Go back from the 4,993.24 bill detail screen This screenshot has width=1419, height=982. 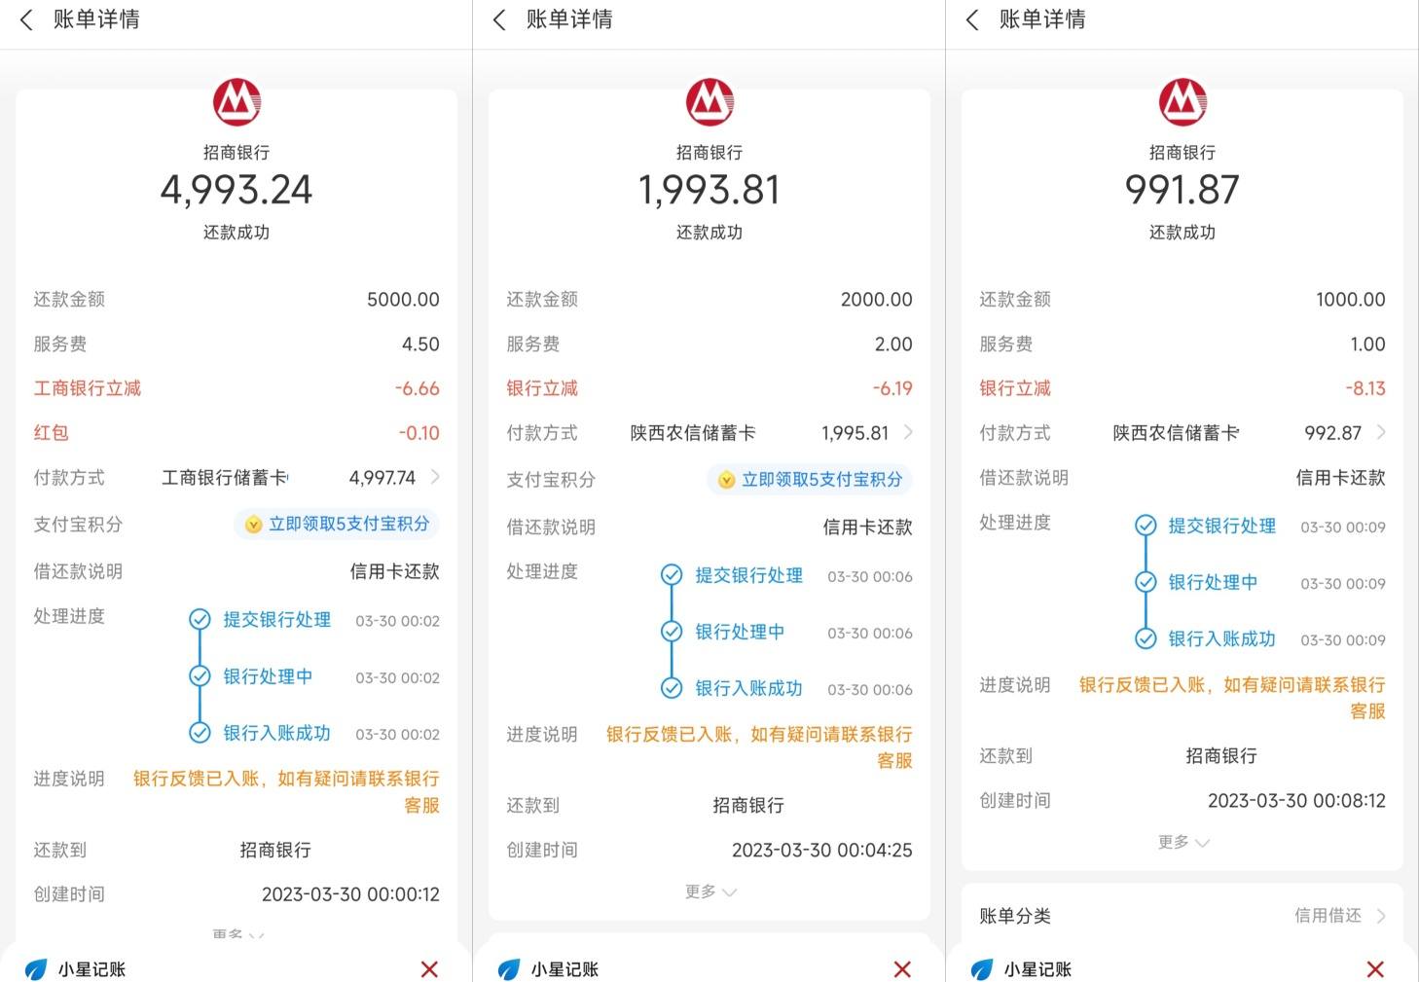click(26, 20)
